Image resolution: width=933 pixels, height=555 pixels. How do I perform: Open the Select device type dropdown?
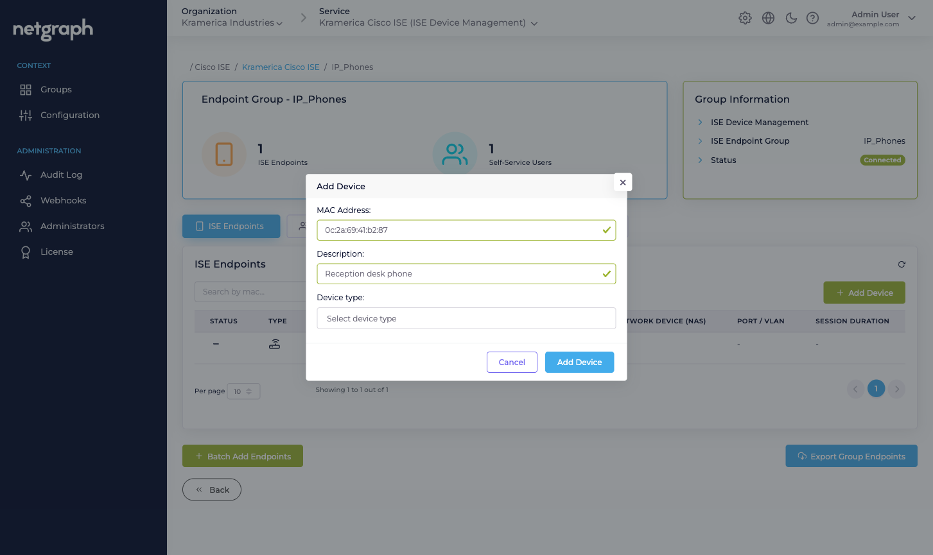466,318
